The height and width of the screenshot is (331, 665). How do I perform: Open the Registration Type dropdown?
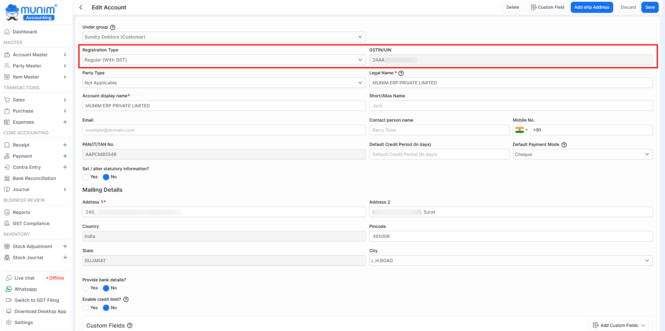click(224, 60)
